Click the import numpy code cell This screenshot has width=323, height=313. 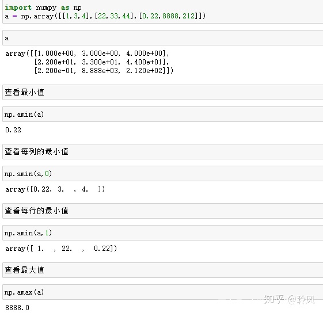tap(163, 12)
